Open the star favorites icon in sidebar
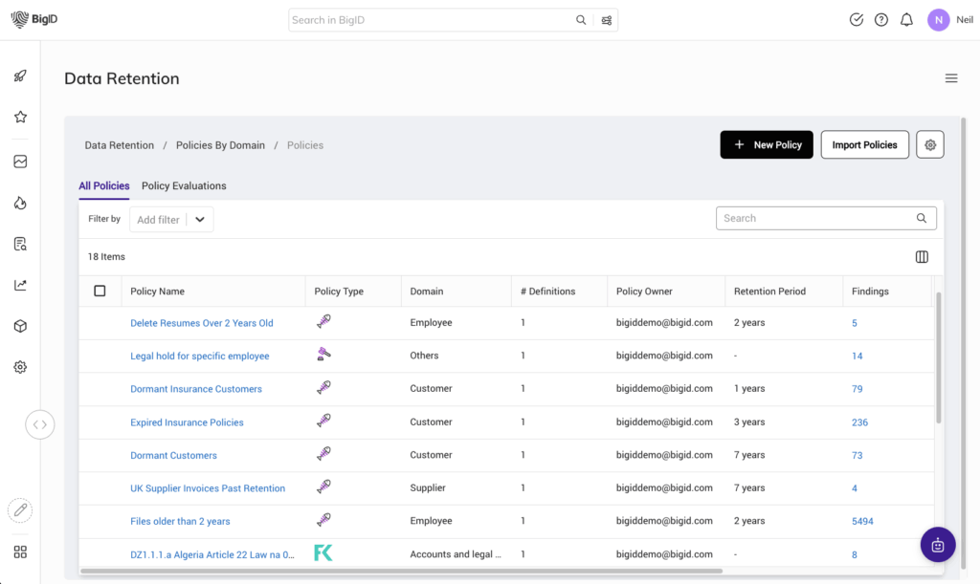This screenshot has width=980, height=584. pyautogui.click(x=20, y=118)
